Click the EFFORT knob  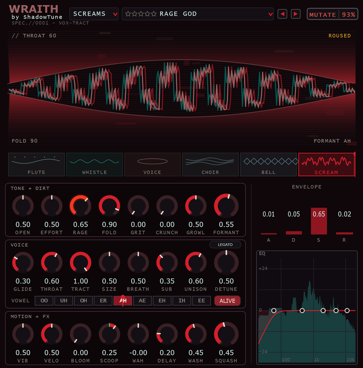click(52, 206)
